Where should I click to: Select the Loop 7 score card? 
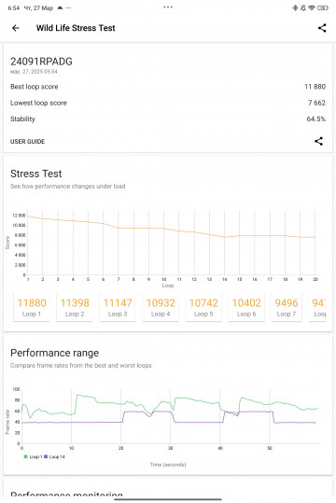(287, 307)
